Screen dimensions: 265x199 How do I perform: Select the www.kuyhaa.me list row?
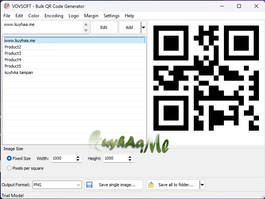click(x=74, y=41)
